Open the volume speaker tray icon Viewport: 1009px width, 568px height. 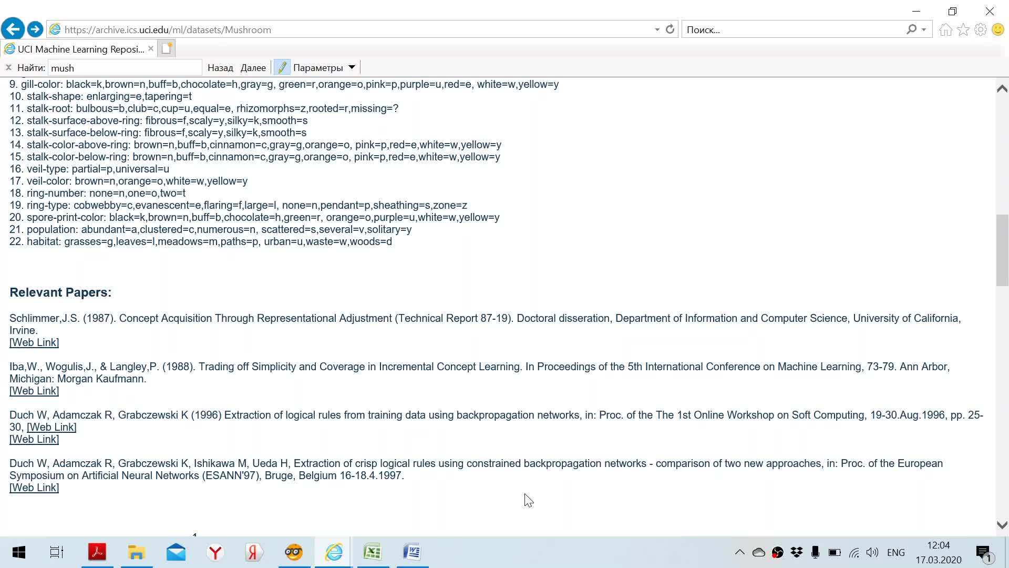872,552
